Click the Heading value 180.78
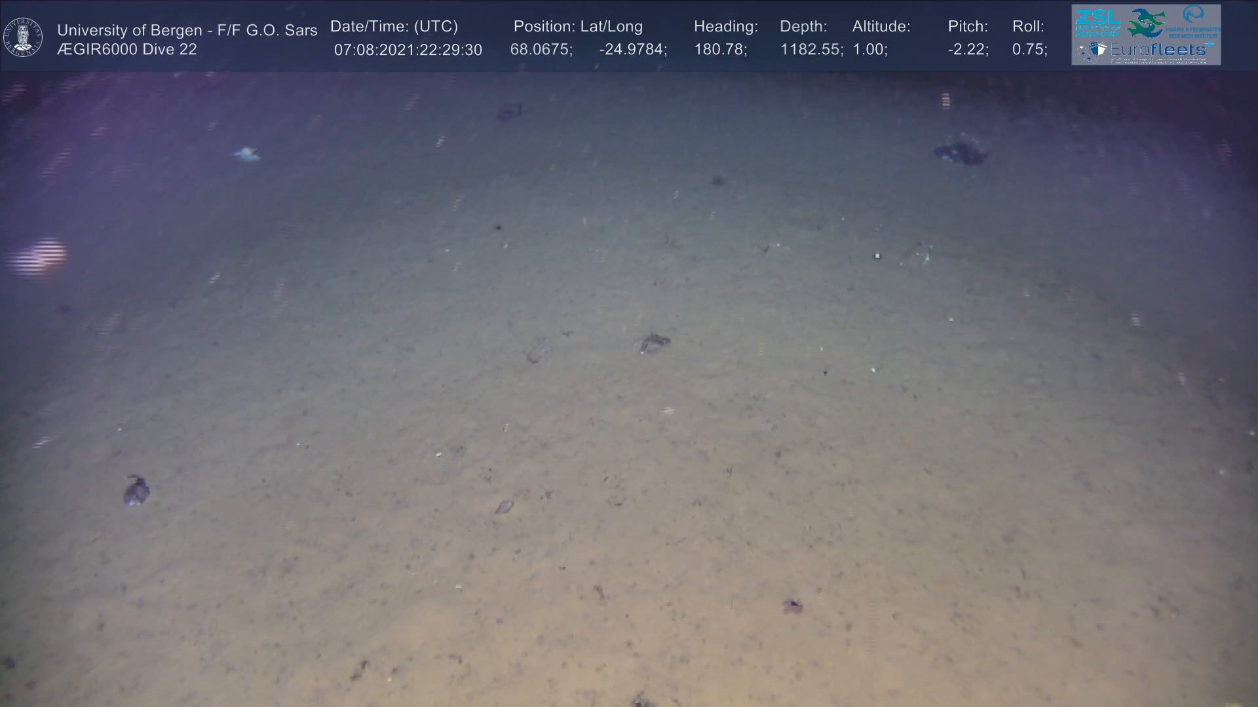Viewport: 1258px width, 707px height. pyautogui.click(x=719, y=50)
